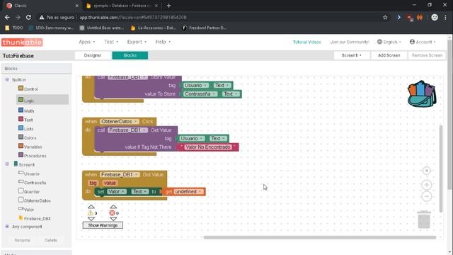Switch to the Designer tab

click(93, 55)
